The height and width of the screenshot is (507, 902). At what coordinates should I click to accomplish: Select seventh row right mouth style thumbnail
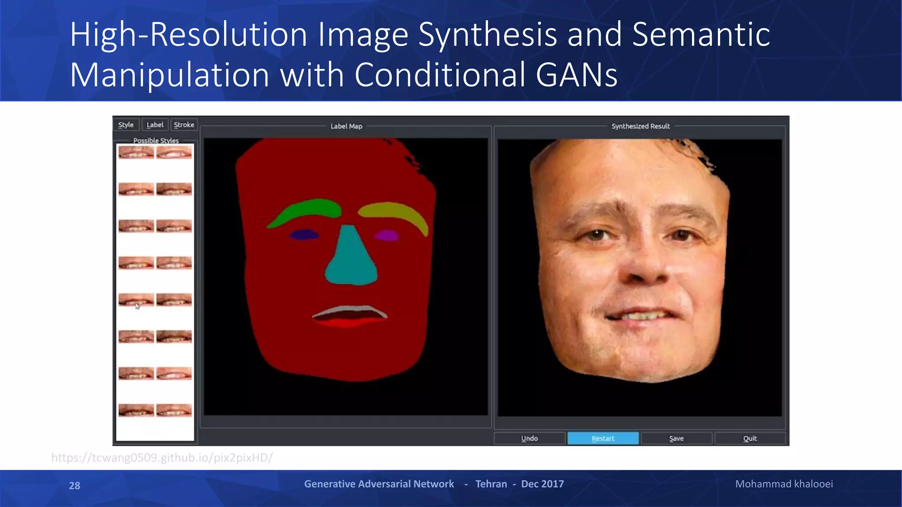[174, 374]
